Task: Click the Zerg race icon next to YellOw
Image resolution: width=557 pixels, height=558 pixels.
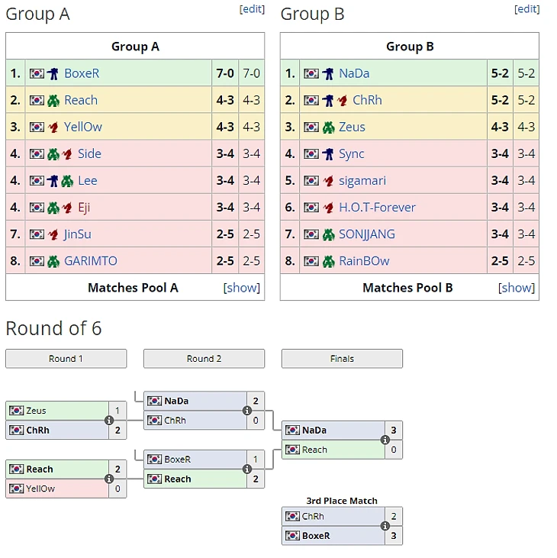Action: [x=53, y=127]
